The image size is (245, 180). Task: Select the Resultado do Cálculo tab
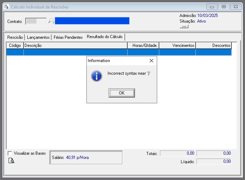click(105, 37)
